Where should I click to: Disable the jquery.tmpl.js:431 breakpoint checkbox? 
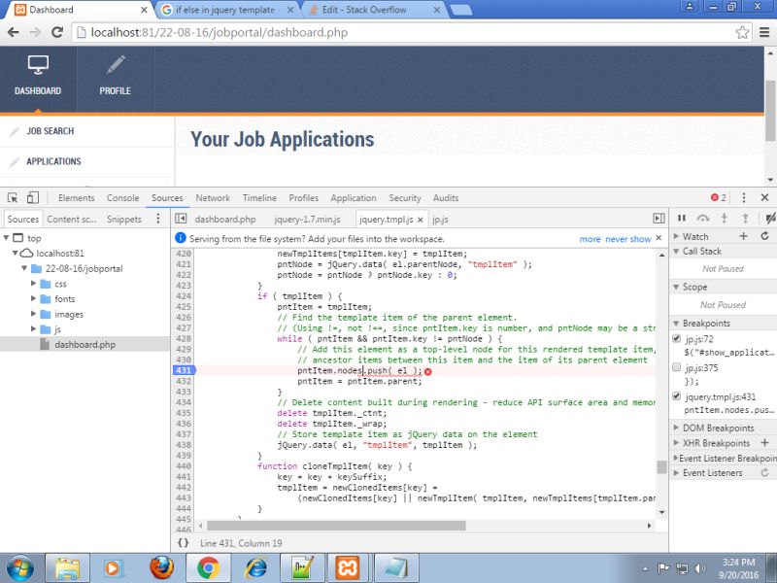676,396
